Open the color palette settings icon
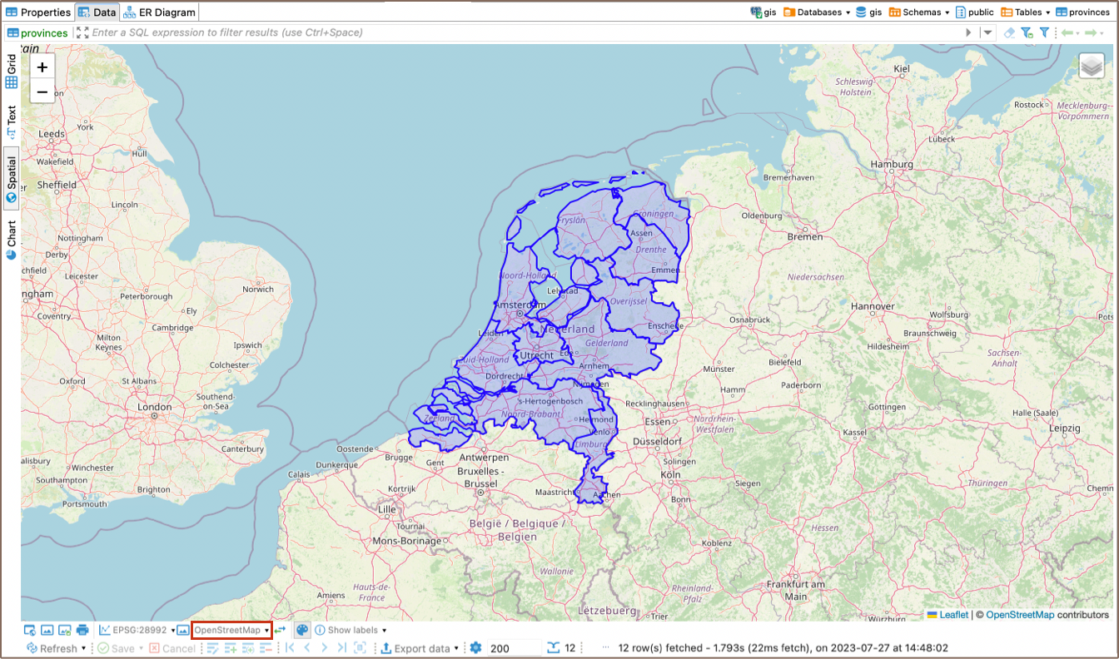This screenshot has width=1119, height=659. click(302, 631)
